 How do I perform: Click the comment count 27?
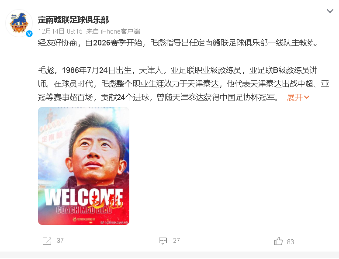point(176,241)
